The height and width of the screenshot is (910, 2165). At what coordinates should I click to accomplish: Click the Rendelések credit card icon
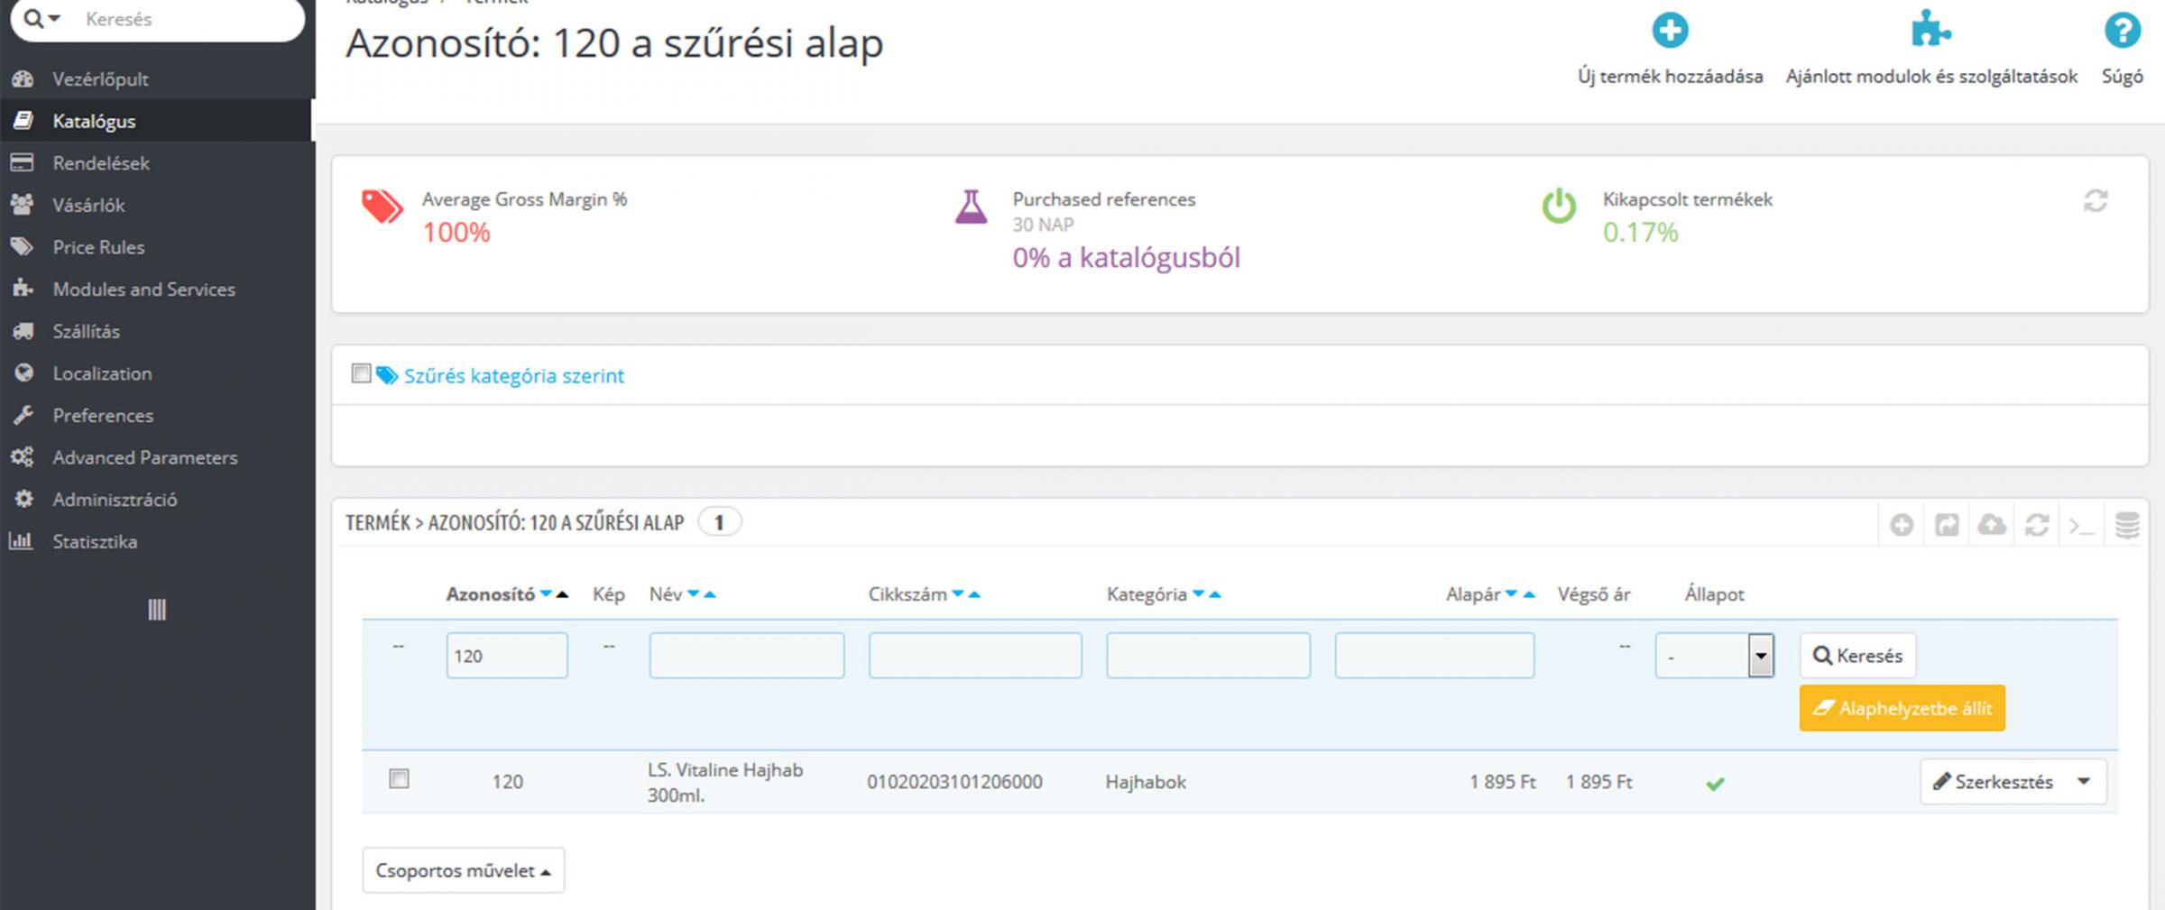coord(22,162)
